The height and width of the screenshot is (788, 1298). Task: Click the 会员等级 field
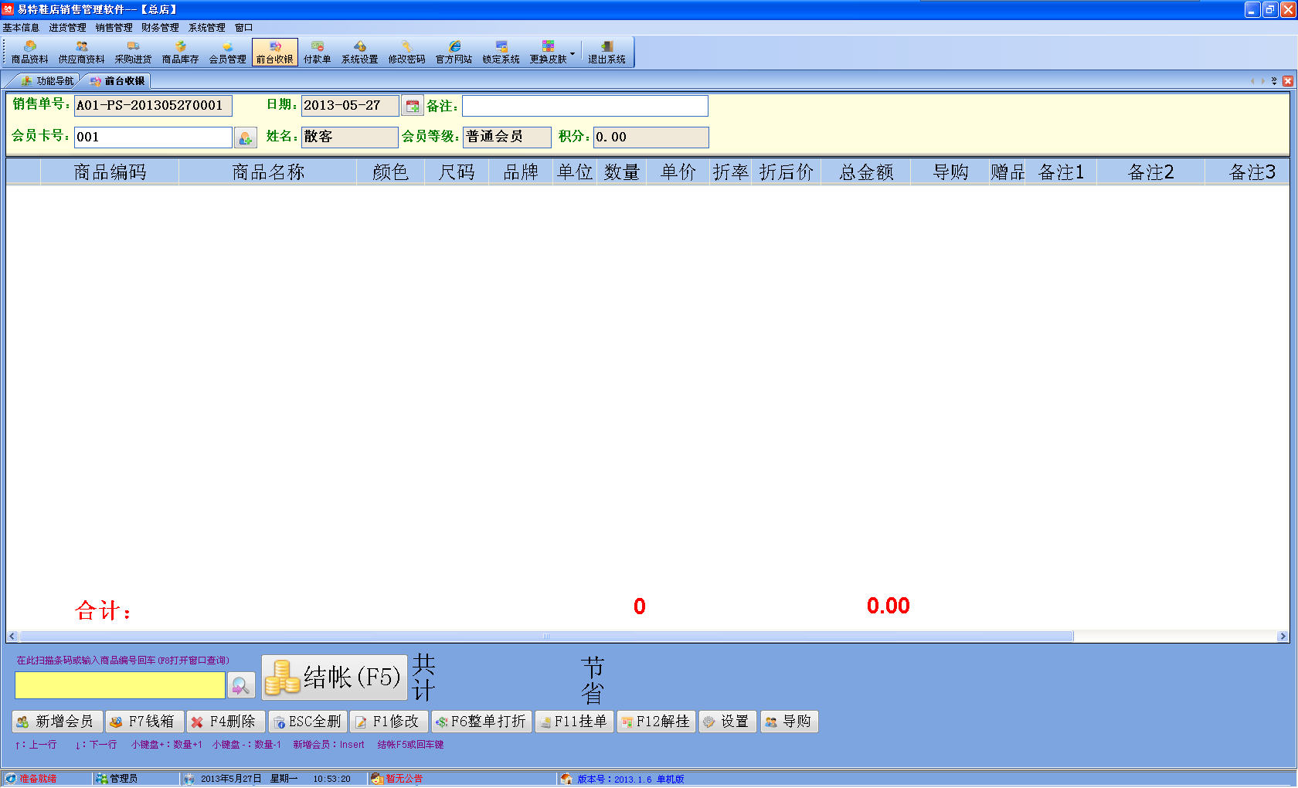[507, 138]
